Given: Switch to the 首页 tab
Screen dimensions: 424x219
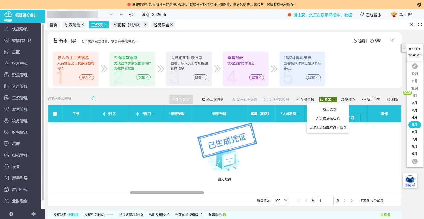Looking at the screenshot, I should pos(54,25).
